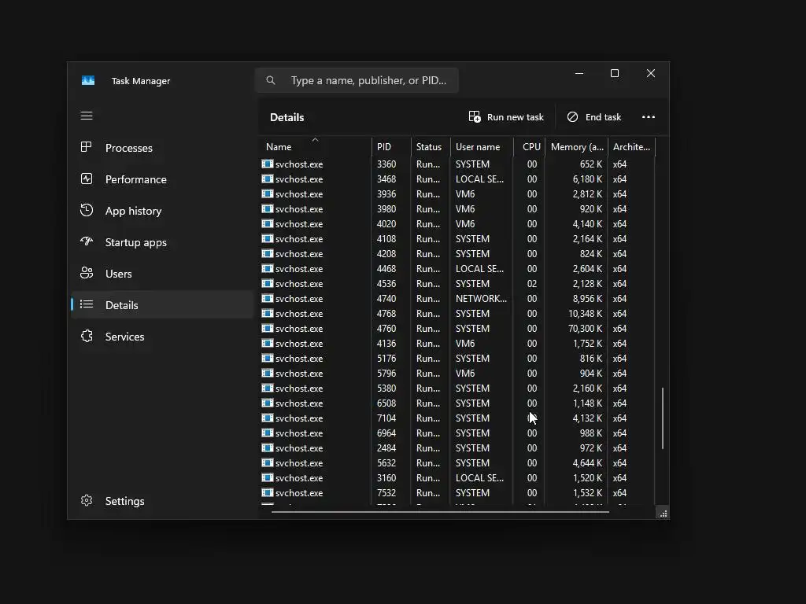Open the Users page

click(162, 274)
